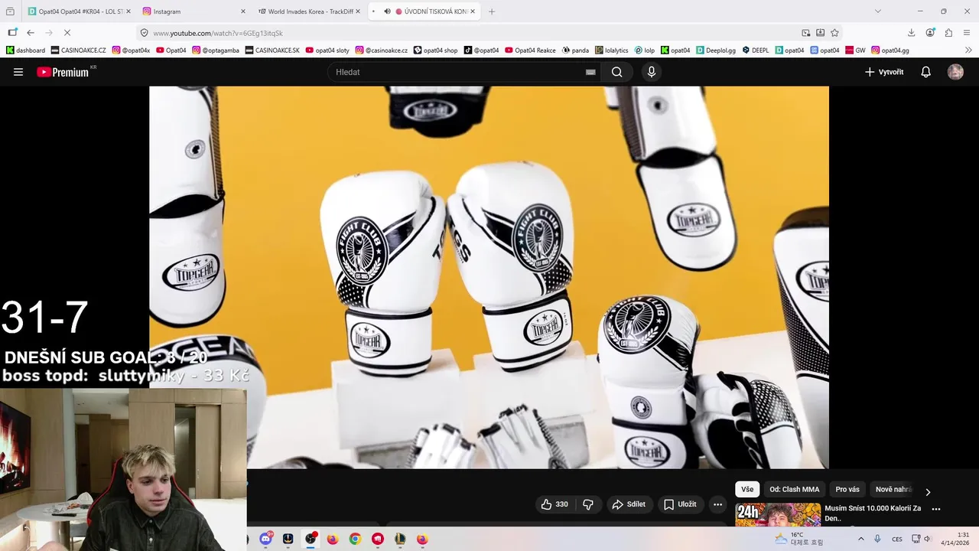Open the 24h video thumbnail
The image size is (979, 551).
pos(778,515)
